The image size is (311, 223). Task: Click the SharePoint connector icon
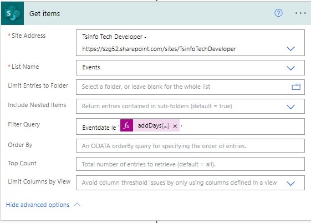(12, 13)
